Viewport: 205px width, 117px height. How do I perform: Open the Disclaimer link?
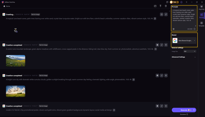pyautogui.click(x=183, y=114)
